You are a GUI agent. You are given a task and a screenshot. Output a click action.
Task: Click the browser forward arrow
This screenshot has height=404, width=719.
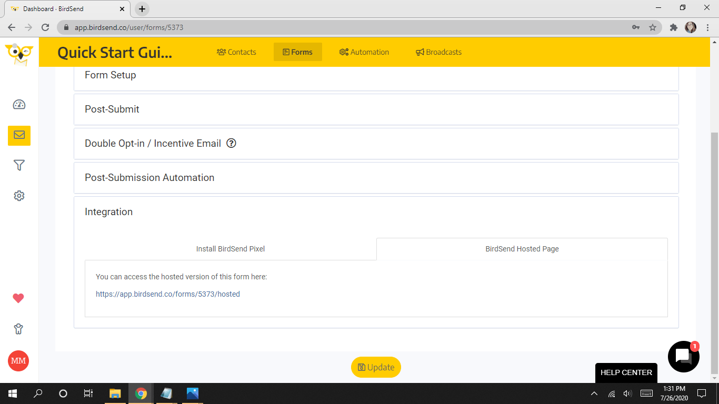pos(28,27)
